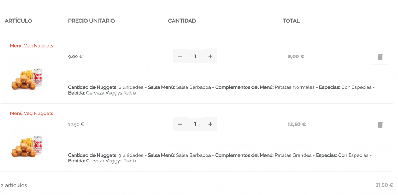This screenshot has height=195, width=398.
Task: Click the bold 12,50 € row total
Action: click(297, 124)
